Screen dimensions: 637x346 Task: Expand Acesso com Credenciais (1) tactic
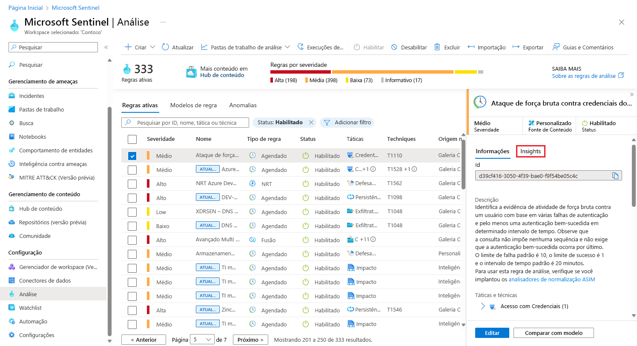[483, 306]
